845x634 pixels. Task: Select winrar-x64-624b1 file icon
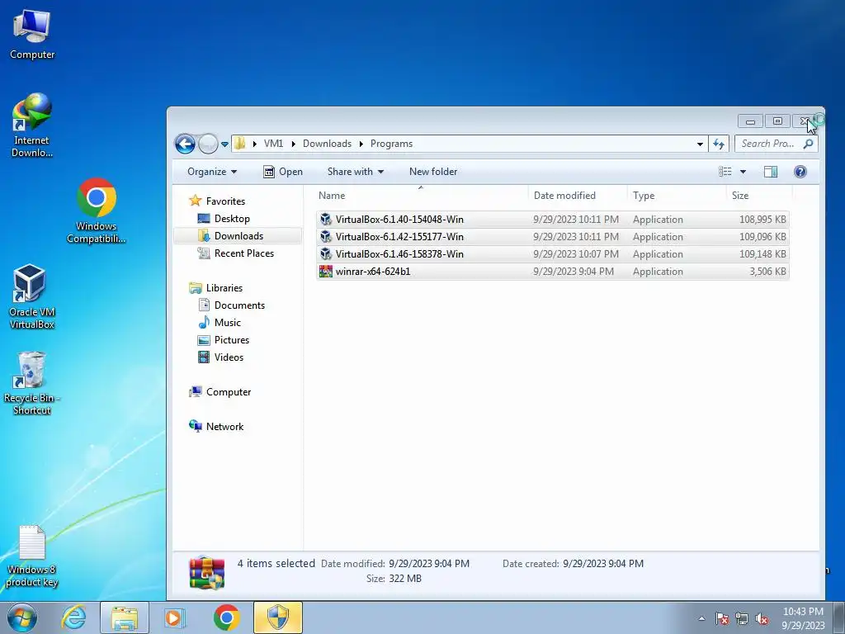325,271
